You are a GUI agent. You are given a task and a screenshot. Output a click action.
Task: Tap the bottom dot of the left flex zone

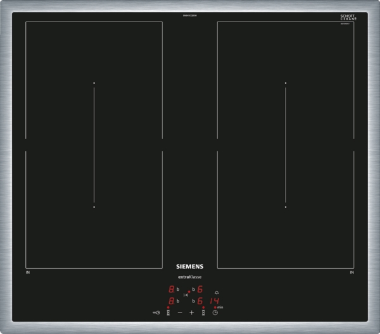[x=94, y=207]
